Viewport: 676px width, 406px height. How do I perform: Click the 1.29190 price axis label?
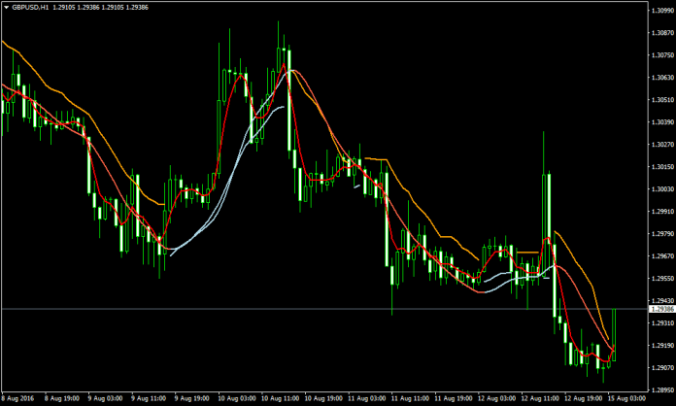[660, 345]
